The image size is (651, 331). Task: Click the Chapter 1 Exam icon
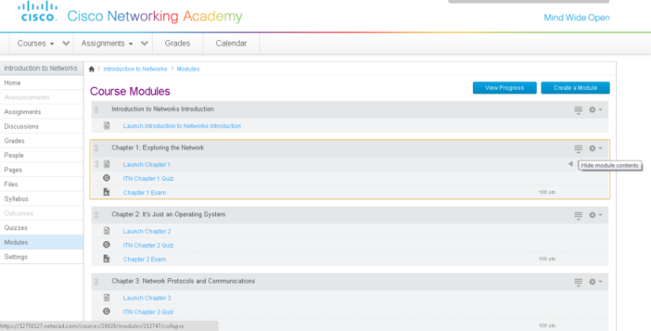[106, 192]
